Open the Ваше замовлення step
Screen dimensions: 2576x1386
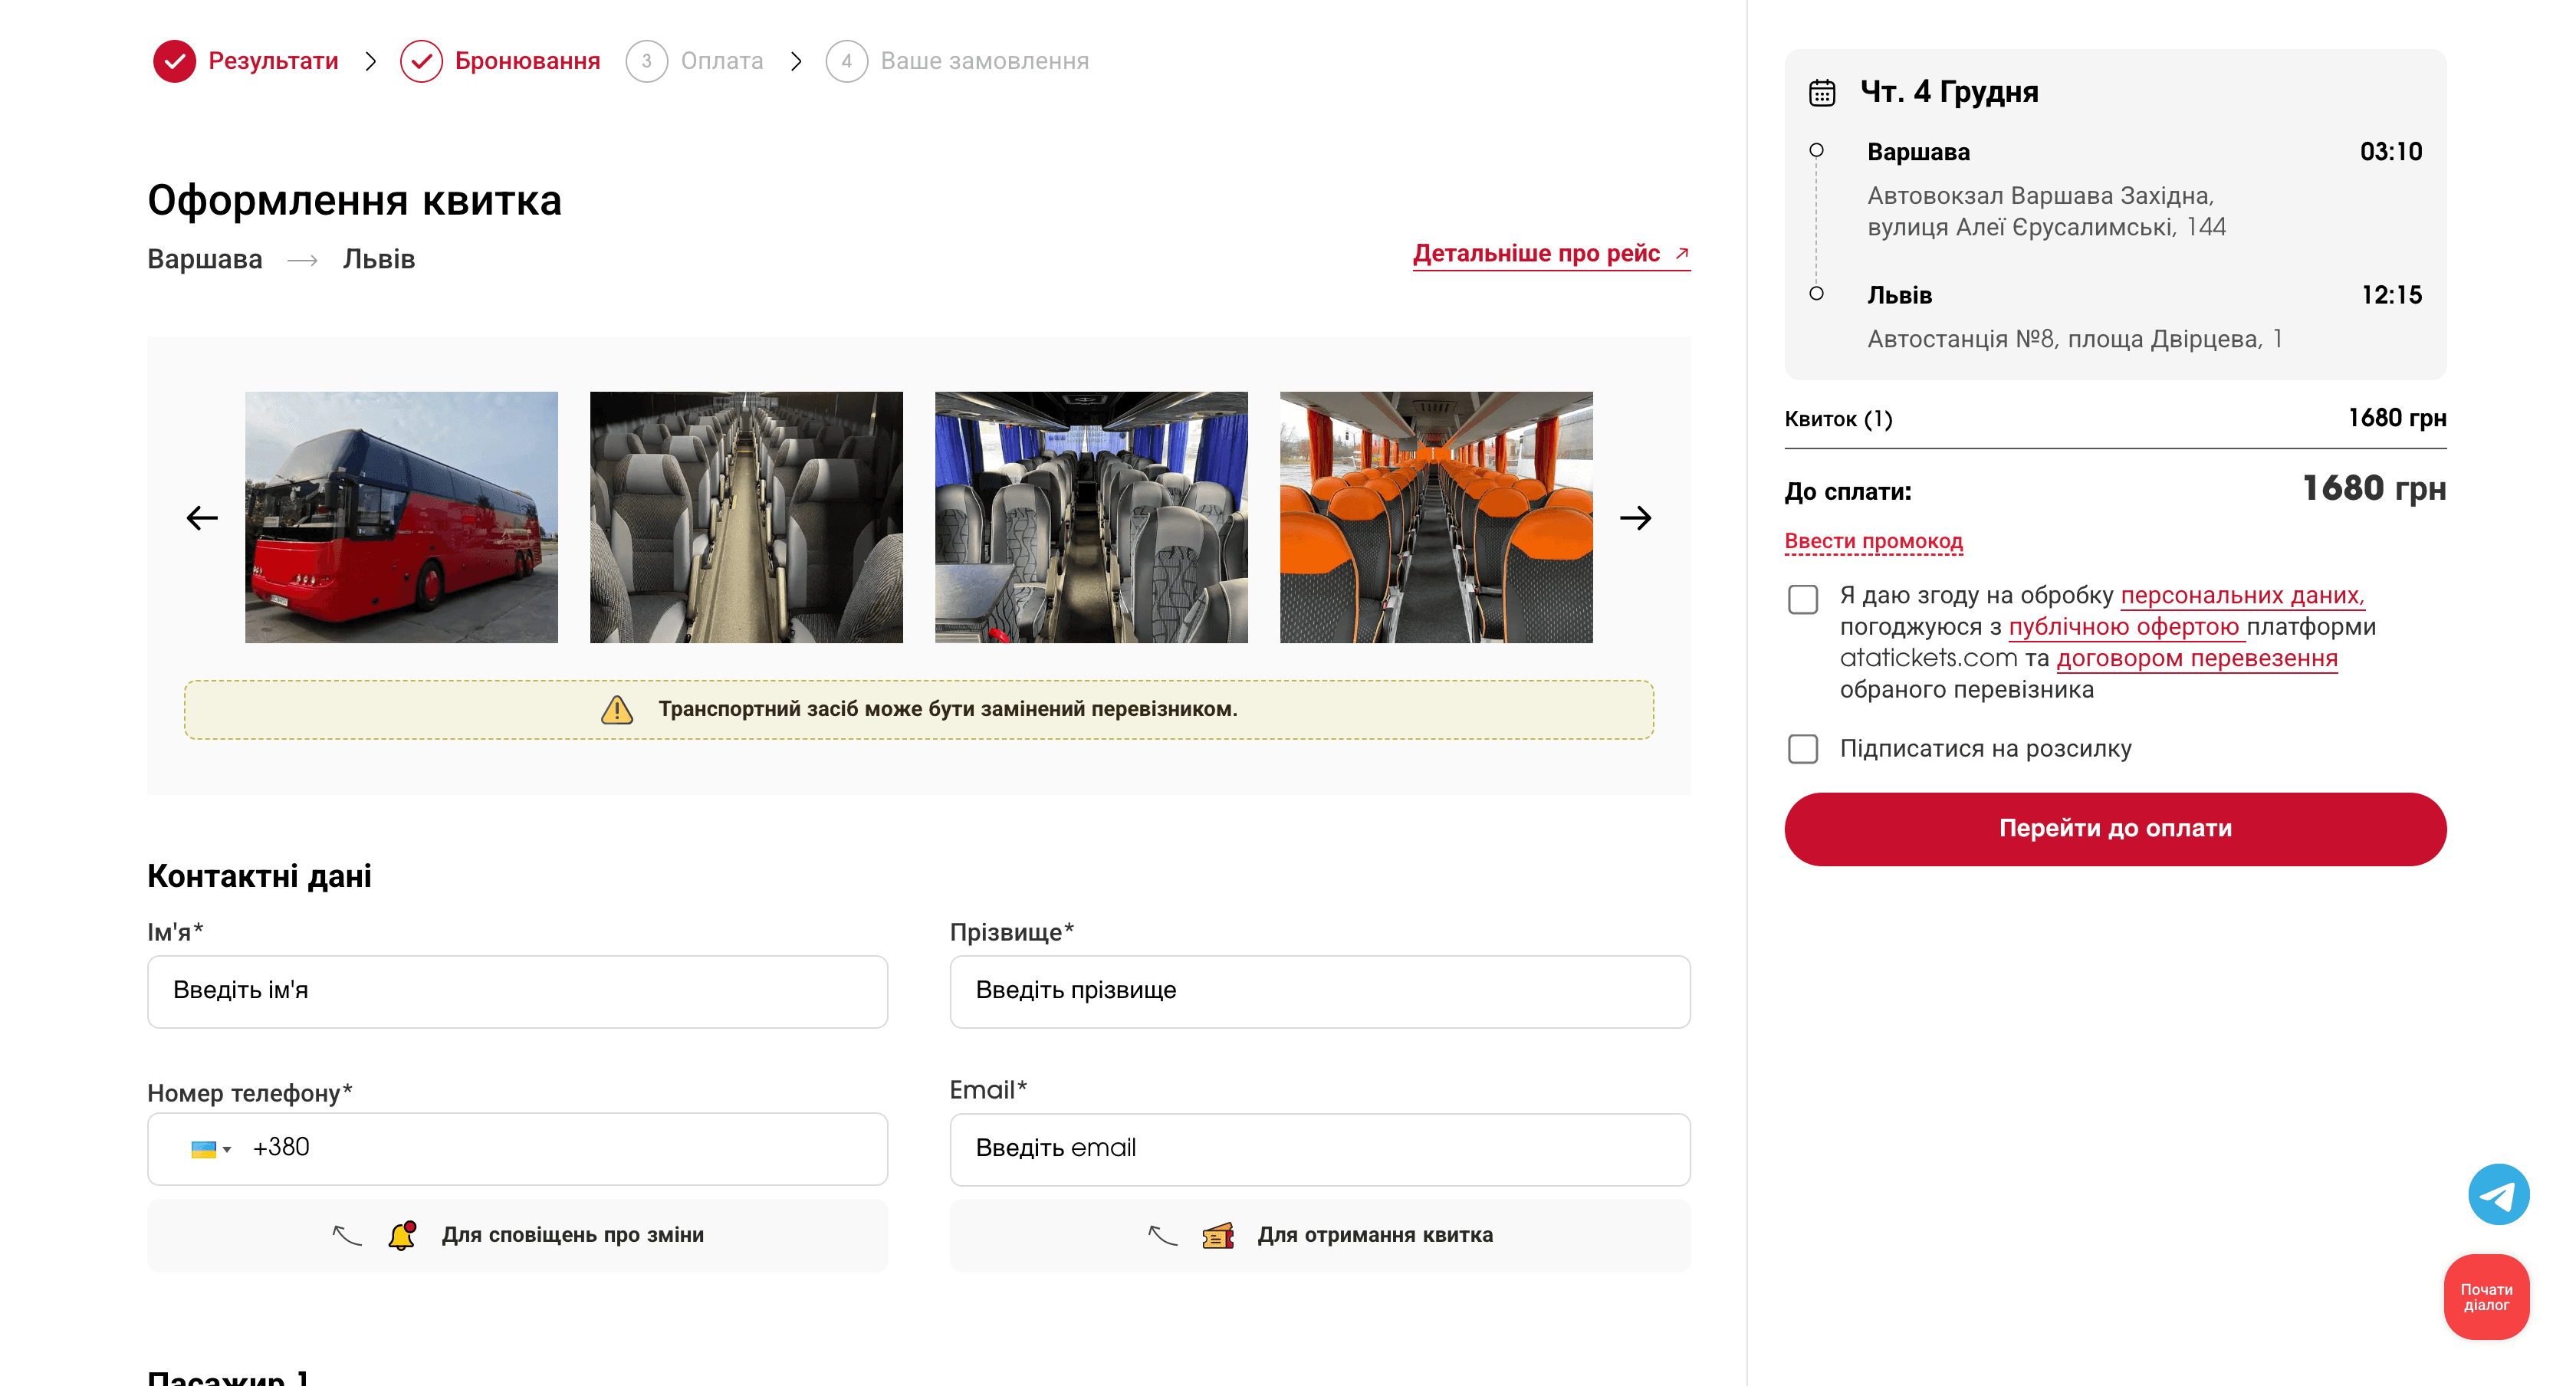click(x=983, y=60)
